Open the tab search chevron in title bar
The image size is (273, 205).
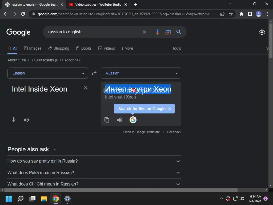pyautogui.click(x=230, y=4)
